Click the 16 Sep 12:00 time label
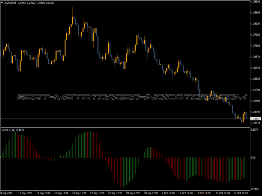 61,193
